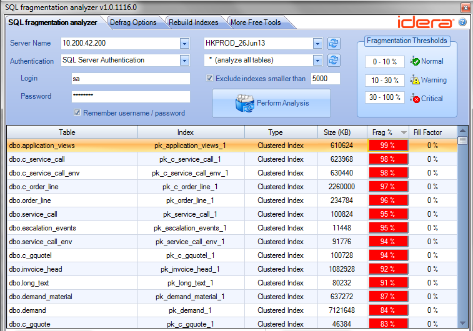Close the SQL fragmentation analyzer window

[x=465, y=7]
